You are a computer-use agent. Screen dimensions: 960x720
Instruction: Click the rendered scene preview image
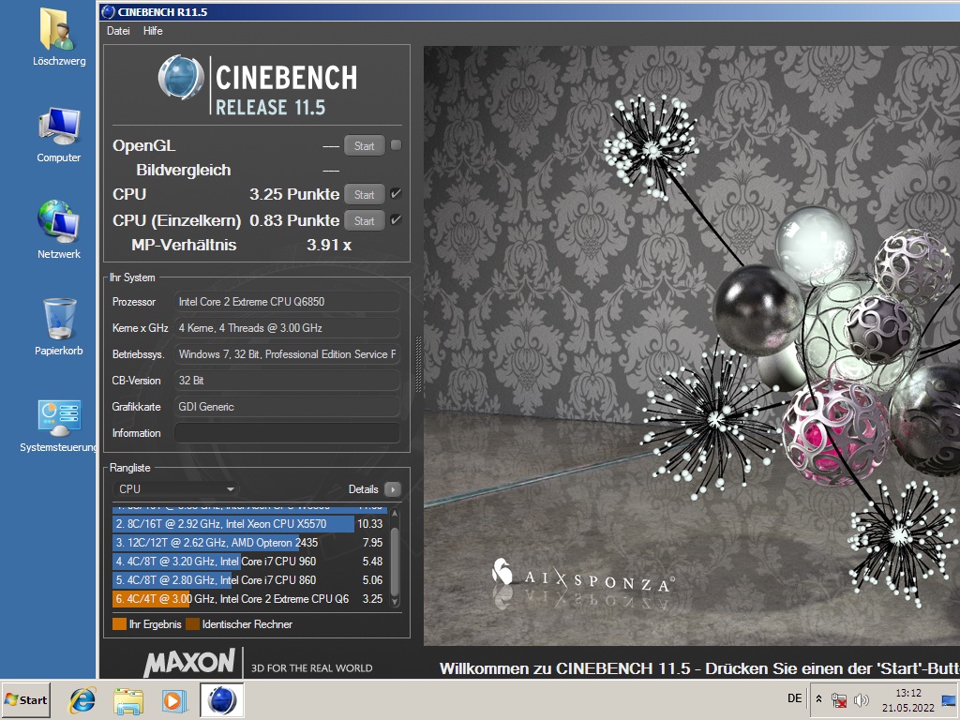(x=692, y=346)
